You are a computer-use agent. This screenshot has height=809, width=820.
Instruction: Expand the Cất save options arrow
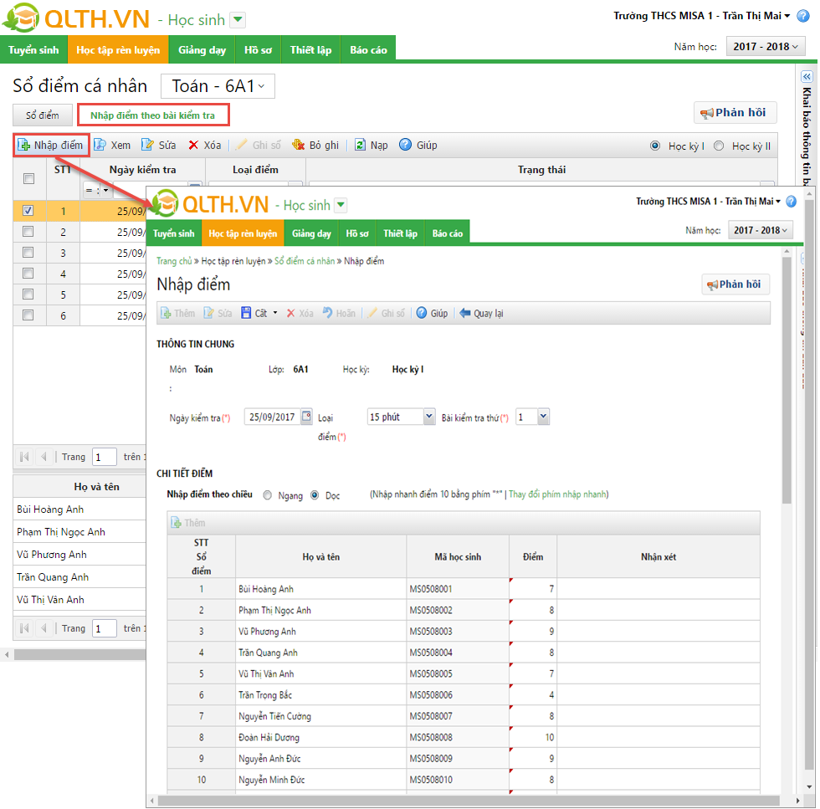pos(275,313)
